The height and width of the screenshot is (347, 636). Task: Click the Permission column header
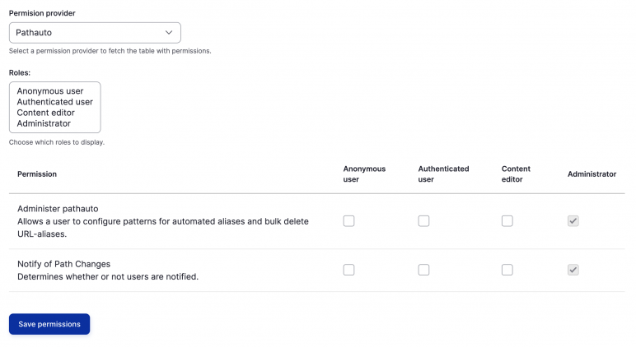37,174
